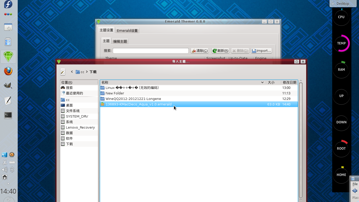Click the ROOT disk gauge
The height and width of the screenshot is (202, 359).
(341, 148)
